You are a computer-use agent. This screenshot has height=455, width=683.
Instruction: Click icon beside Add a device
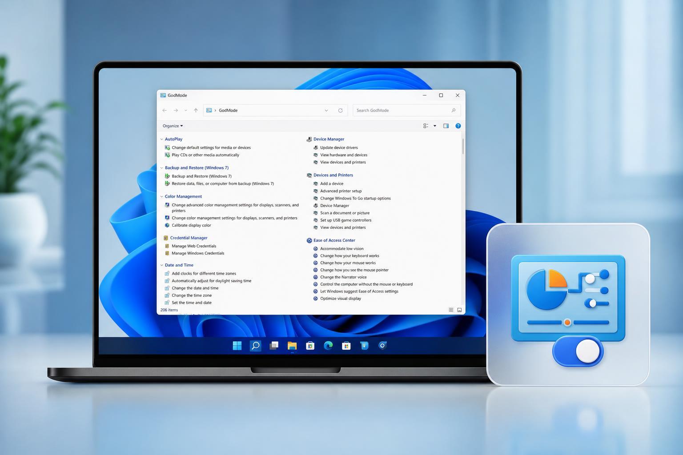point(316,184)
